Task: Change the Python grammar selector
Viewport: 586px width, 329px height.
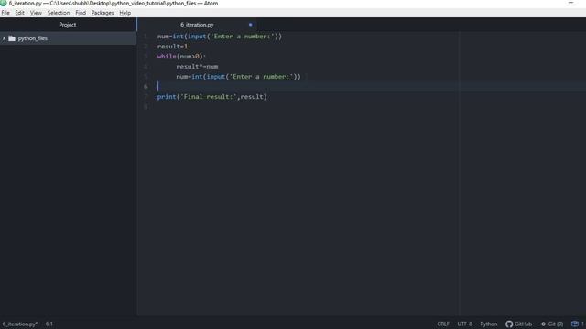Action: click(488, 324)
